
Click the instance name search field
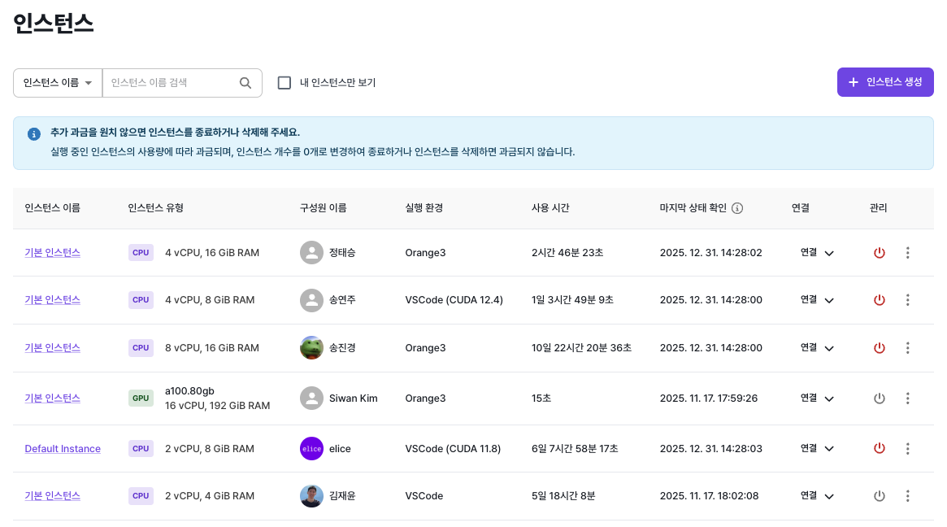[x=171, y=82]
